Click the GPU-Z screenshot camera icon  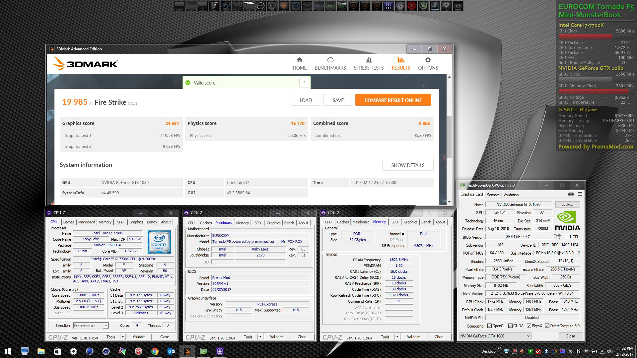click(x=571, y=194)
